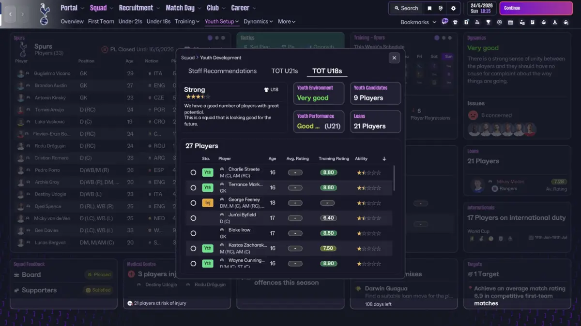
Task: Open the 9+ notifications speech bubble
Action: [445, 21]
